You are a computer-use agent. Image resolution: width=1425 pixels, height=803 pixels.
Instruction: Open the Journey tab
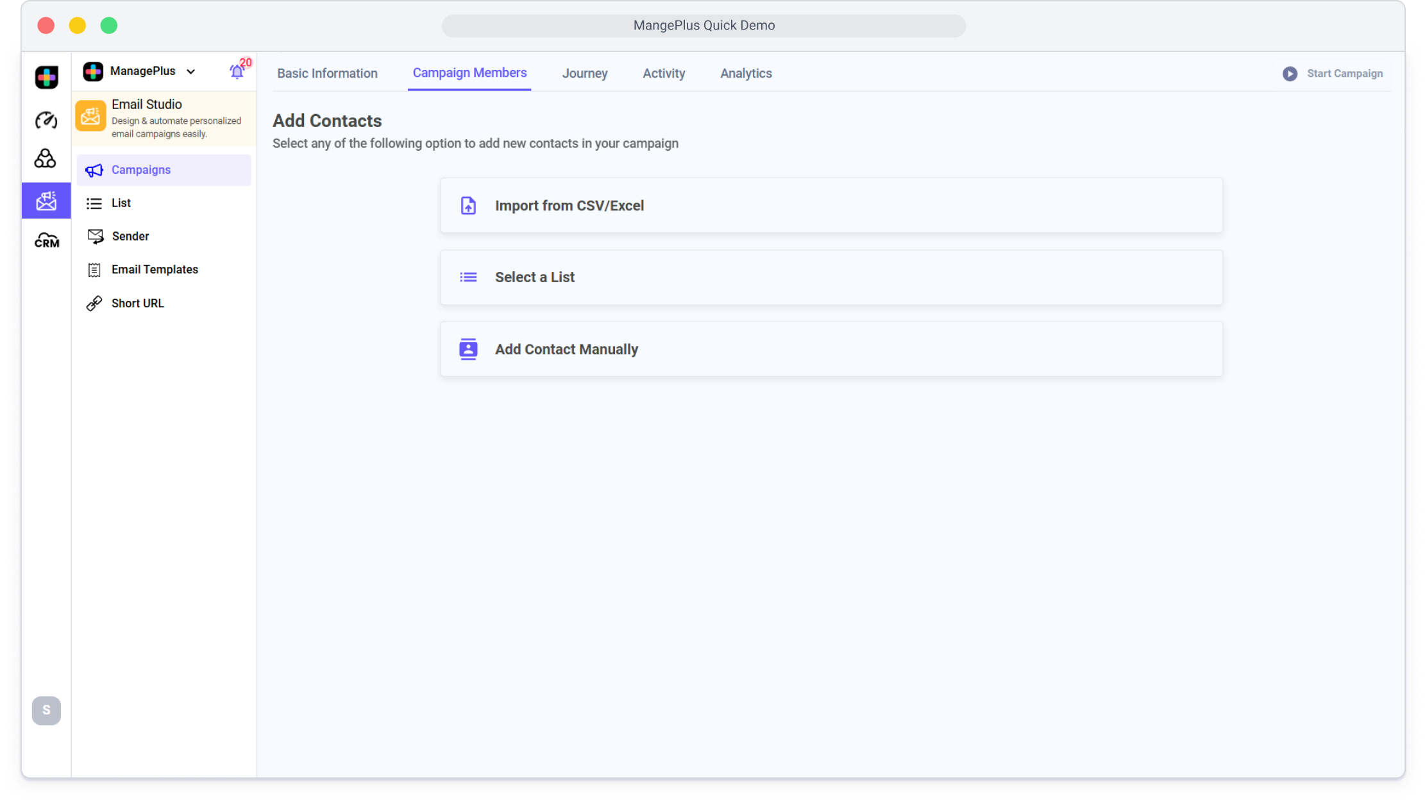pyautogui.click(x=584, y=74)
